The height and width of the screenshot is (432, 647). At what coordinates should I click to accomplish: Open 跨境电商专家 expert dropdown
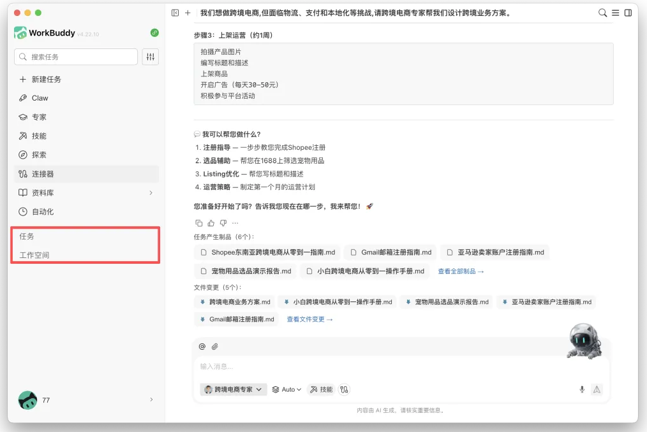click(x=234, y=389)
